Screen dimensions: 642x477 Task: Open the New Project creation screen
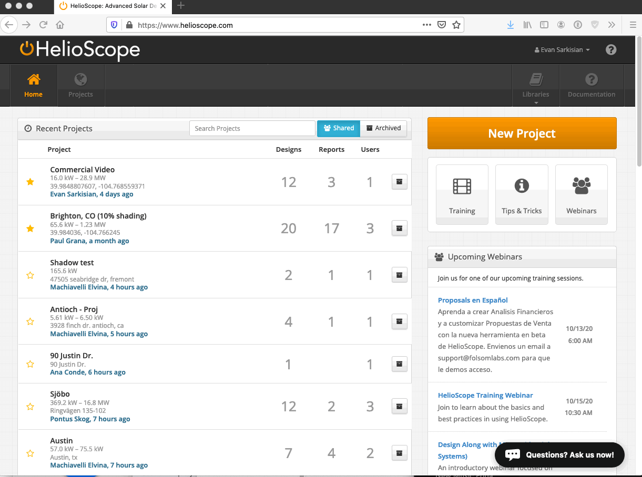pyautogui.click(x=521, y=133)
